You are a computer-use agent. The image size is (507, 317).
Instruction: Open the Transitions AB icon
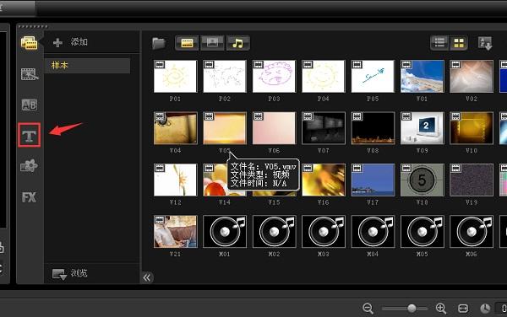(x=29, y=105)
